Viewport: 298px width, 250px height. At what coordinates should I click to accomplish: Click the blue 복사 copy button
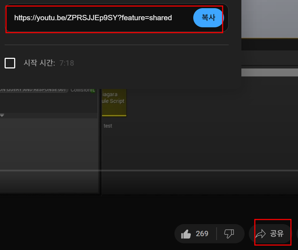[x=208, y=18]
